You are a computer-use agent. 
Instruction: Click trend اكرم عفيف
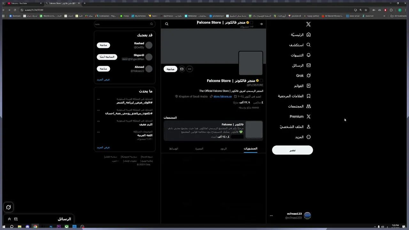click(146, 124)
